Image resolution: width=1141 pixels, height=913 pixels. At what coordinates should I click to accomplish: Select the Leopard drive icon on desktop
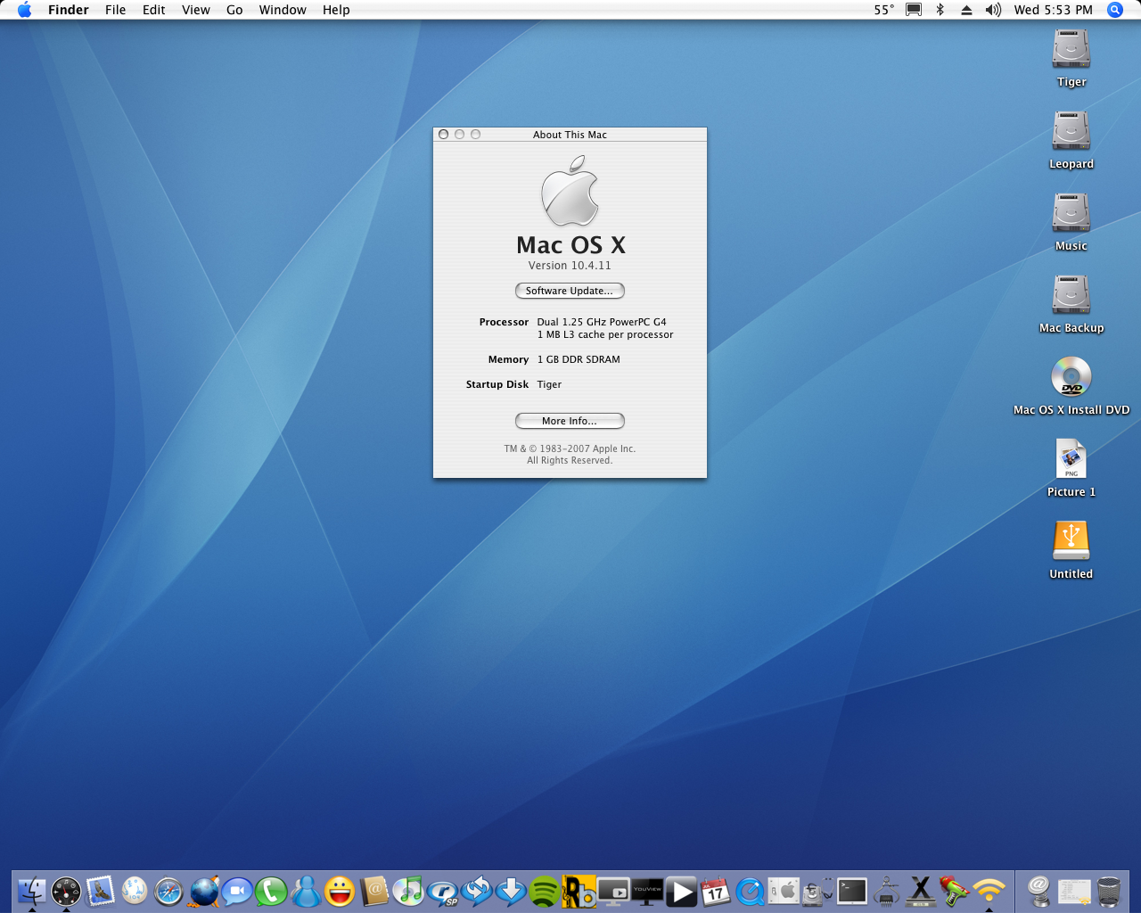pyautogui.click(x=1071, y=131)
